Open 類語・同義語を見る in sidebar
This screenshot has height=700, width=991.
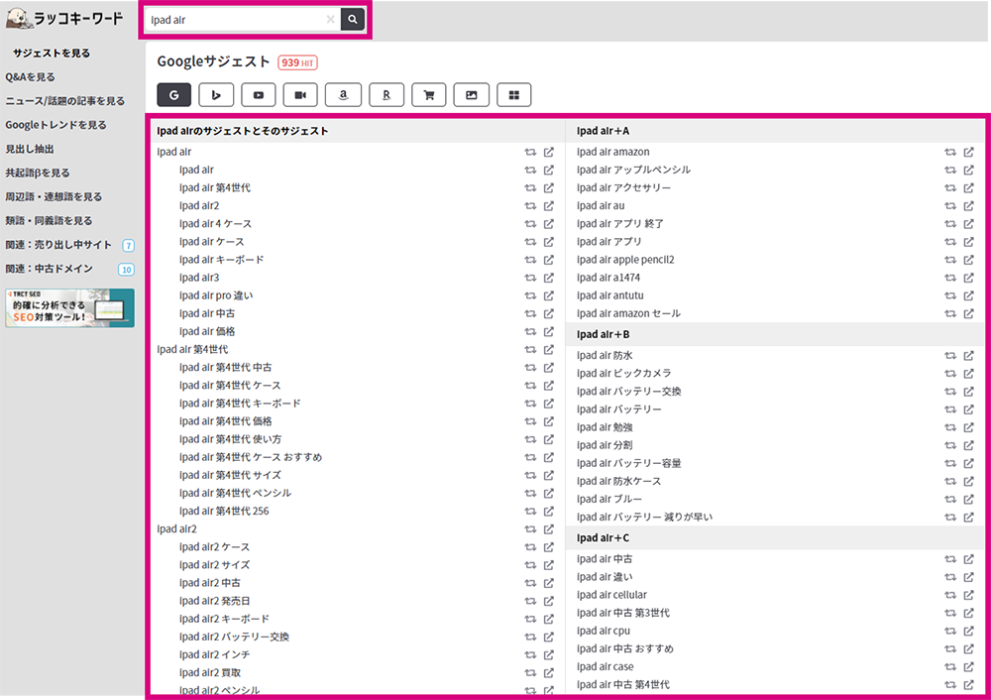(49, 221)
